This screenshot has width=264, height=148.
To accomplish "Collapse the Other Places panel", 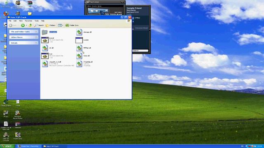I will point(36,37).
